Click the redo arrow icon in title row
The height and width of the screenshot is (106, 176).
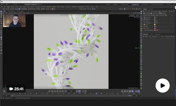pyautogui.click(x=4, y=4)
